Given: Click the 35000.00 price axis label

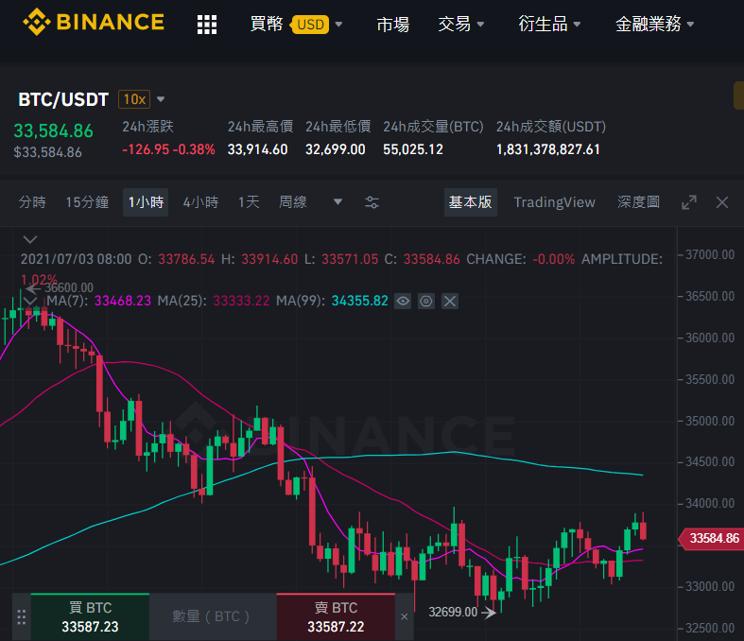Looking at the screenshot, I should tap(710, 421).
